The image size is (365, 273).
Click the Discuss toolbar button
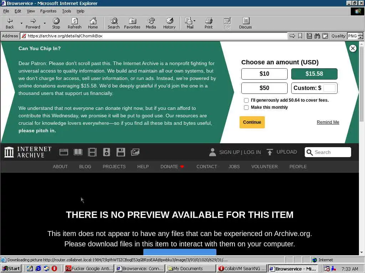(x=245, y=23)
